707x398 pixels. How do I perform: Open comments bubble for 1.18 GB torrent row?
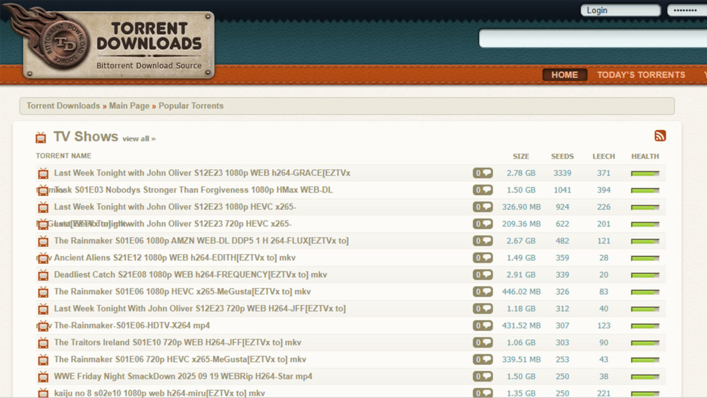(483, 308)
